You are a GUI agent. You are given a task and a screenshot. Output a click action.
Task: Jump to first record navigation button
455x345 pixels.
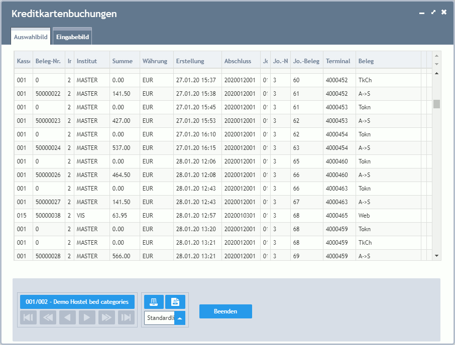tap(28, 317)
